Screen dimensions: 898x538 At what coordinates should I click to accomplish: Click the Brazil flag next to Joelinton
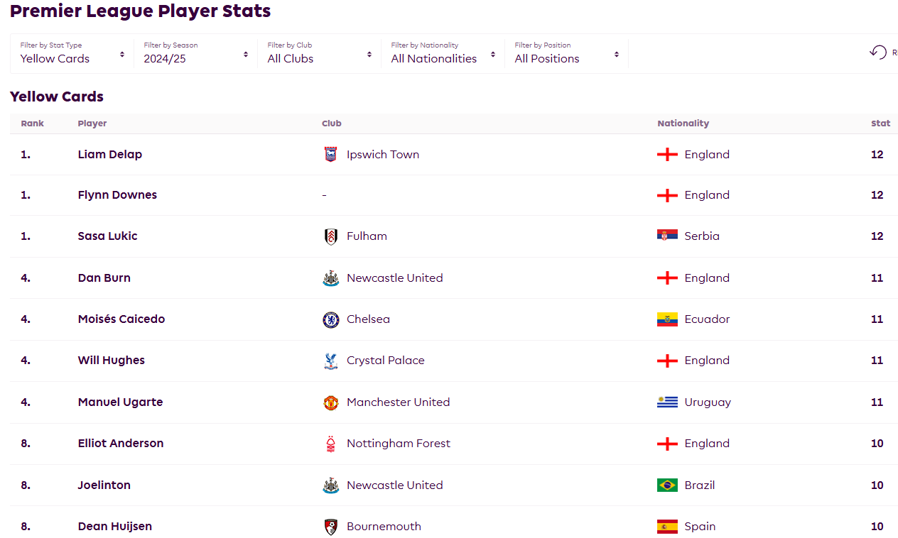[x=667, y=485]
